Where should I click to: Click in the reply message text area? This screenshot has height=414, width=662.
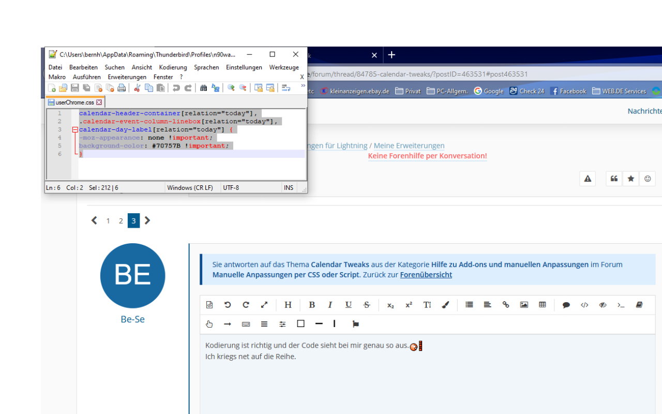tap(428, 374)
